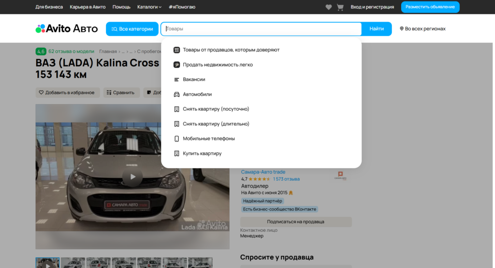The width and height of the screenshot is (495, 268).
Task: Click the car icon beside Автомобили
Action: [x=176, y=94]
